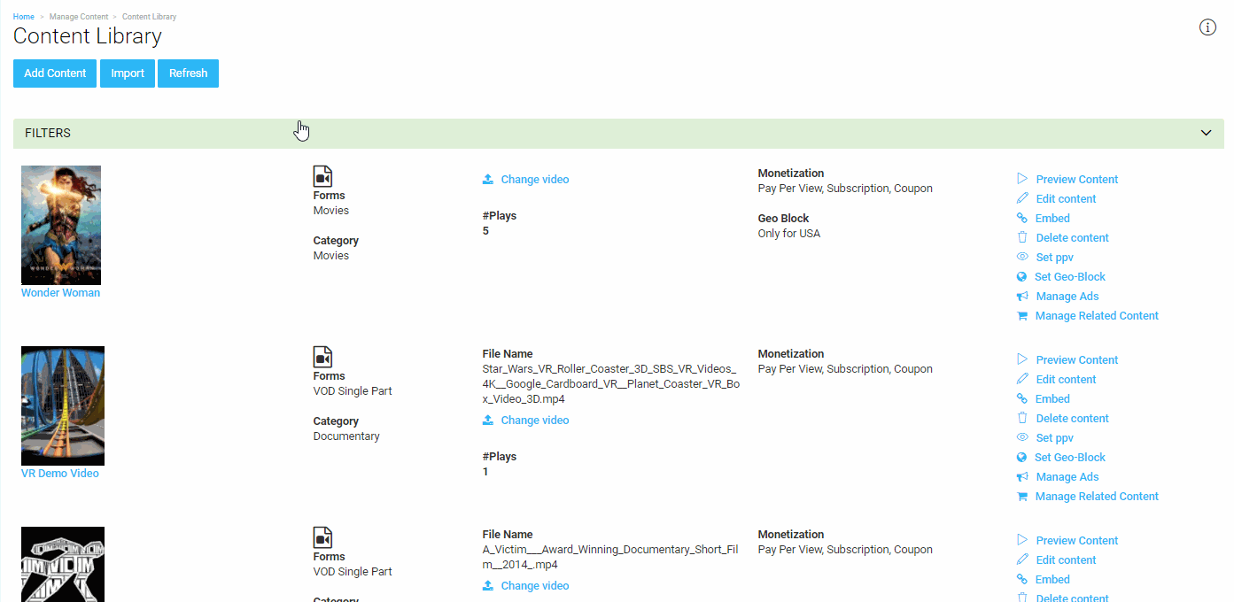Click the 'Only for USA' geo block text
The image size is (1234, 602).
click(789, 234)
